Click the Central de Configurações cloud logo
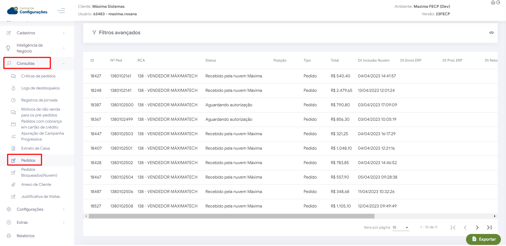Image resolution: width=506 pixels, height=246 pixels. point(27,10)
